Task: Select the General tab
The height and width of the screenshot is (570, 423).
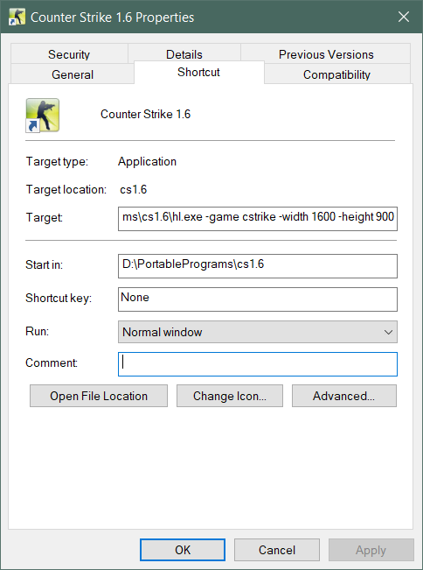Action: tap(73, 74)
